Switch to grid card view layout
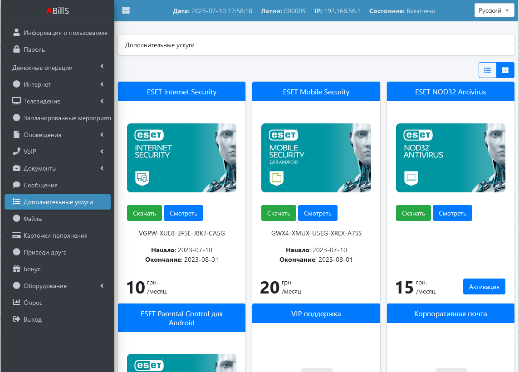The height and width of the screenshot is (372, 519). [x=505, y=70]
